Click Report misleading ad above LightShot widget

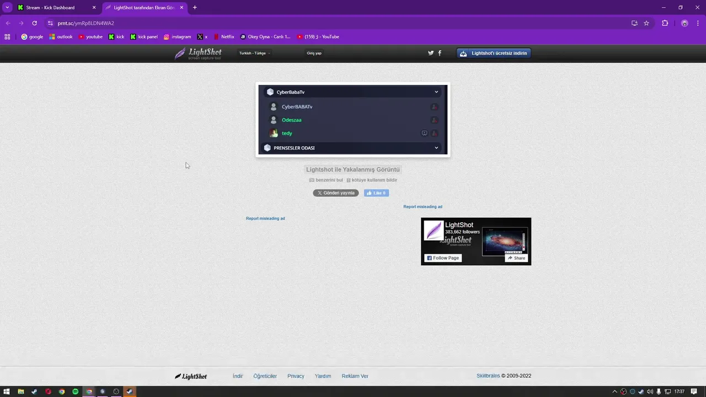pos(422,207)
